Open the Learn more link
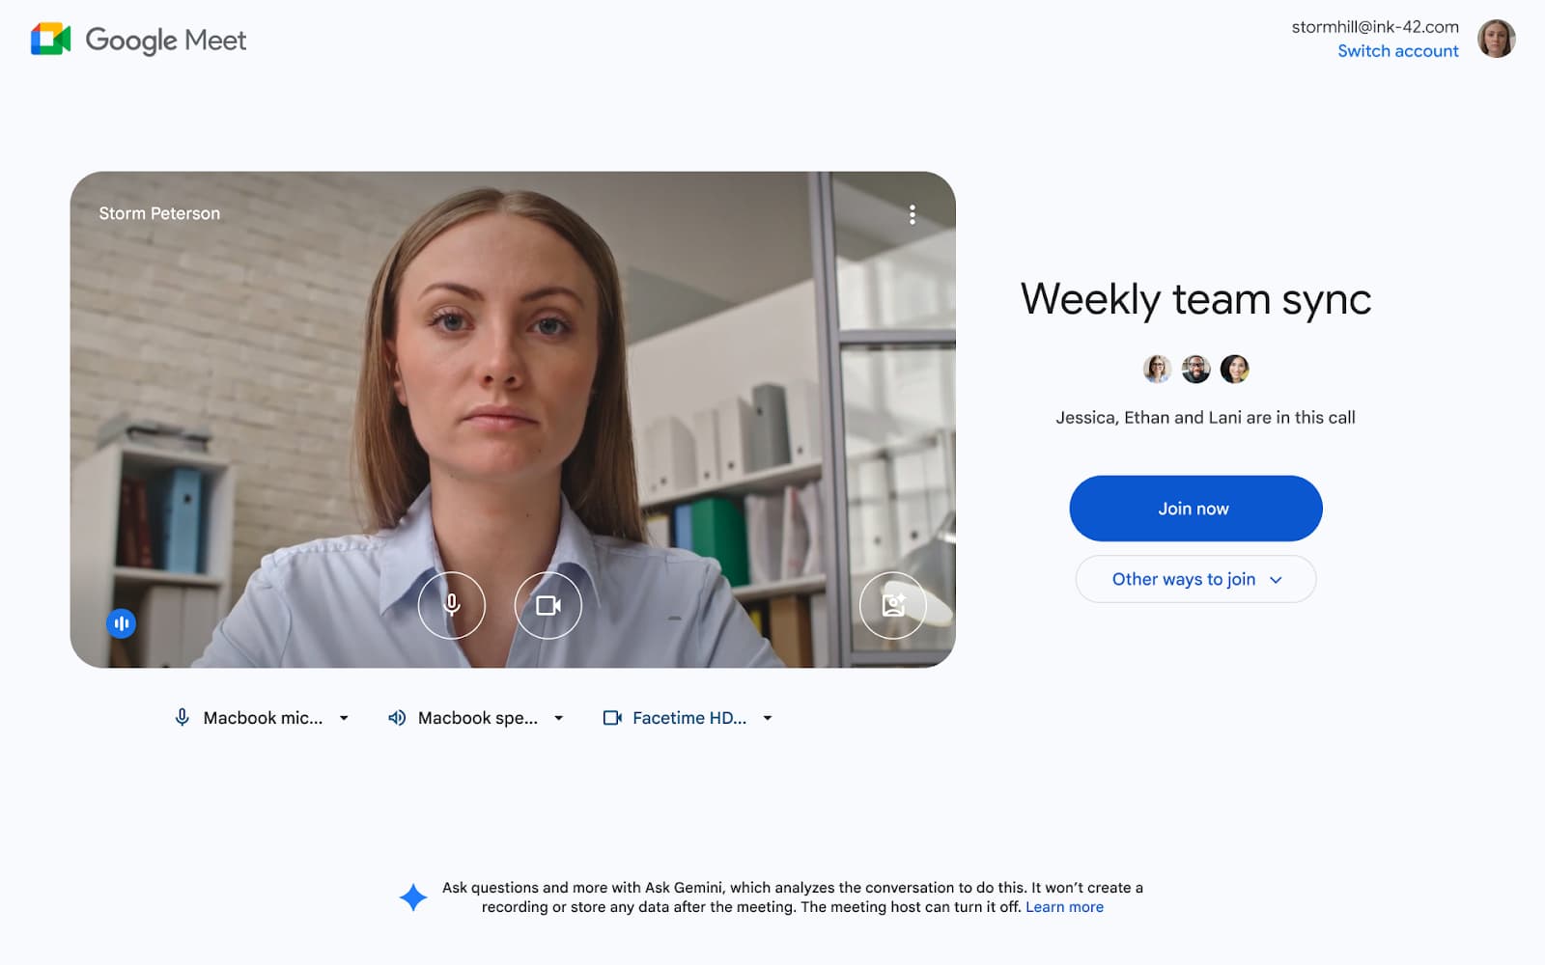 tap(1064, 907)
